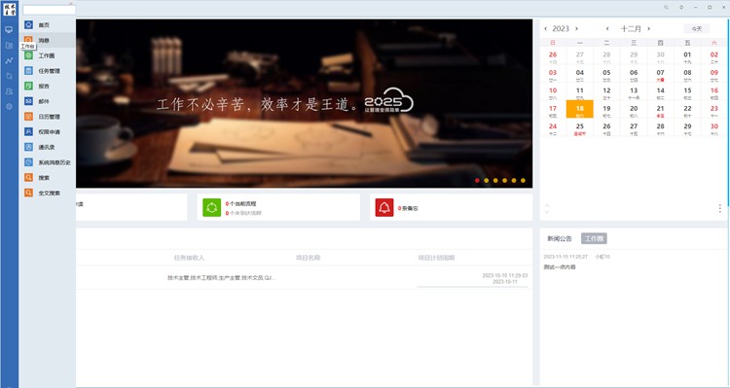
Task: Click the red bell memo icon
Action: (384, 207)
